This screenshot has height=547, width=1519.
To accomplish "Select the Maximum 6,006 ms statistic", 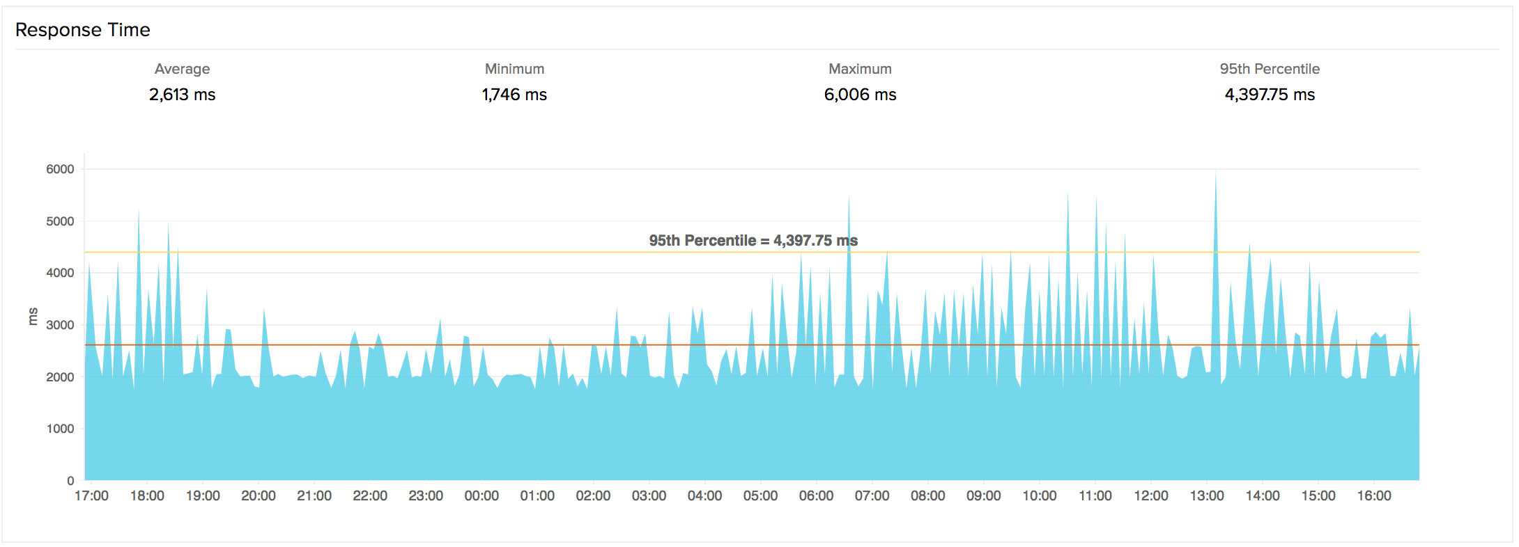I will (860, 95).
